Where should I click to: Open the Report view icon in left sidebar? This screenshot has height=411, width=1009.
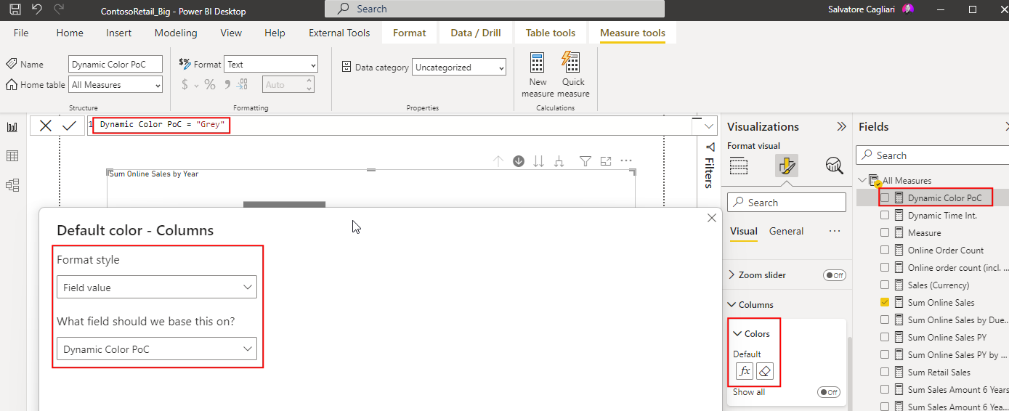coord(12,127)
